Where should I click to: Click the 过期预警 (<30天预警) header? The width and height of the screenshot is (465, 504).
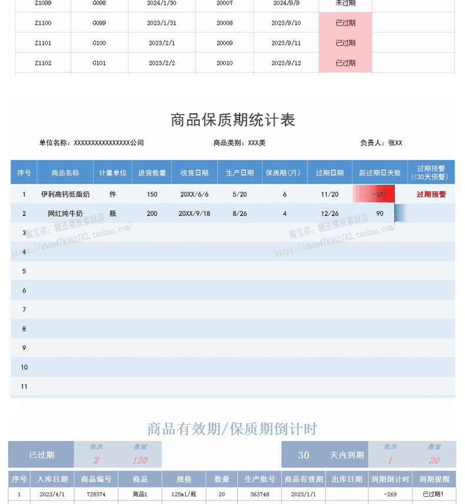pyautogui.click(x=431, y=173)
